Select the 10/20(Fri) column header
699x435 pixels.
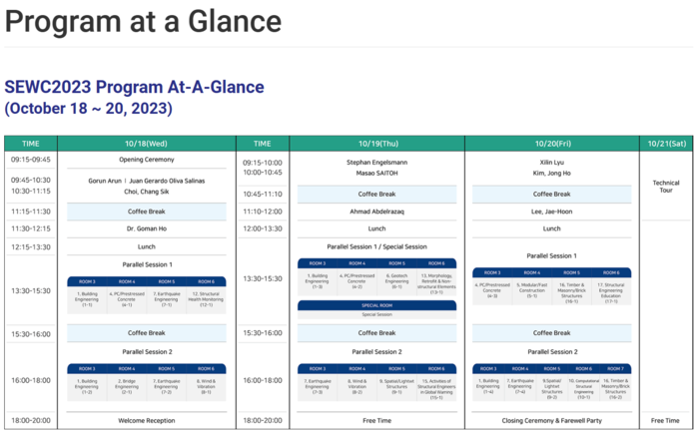[551, 143]
